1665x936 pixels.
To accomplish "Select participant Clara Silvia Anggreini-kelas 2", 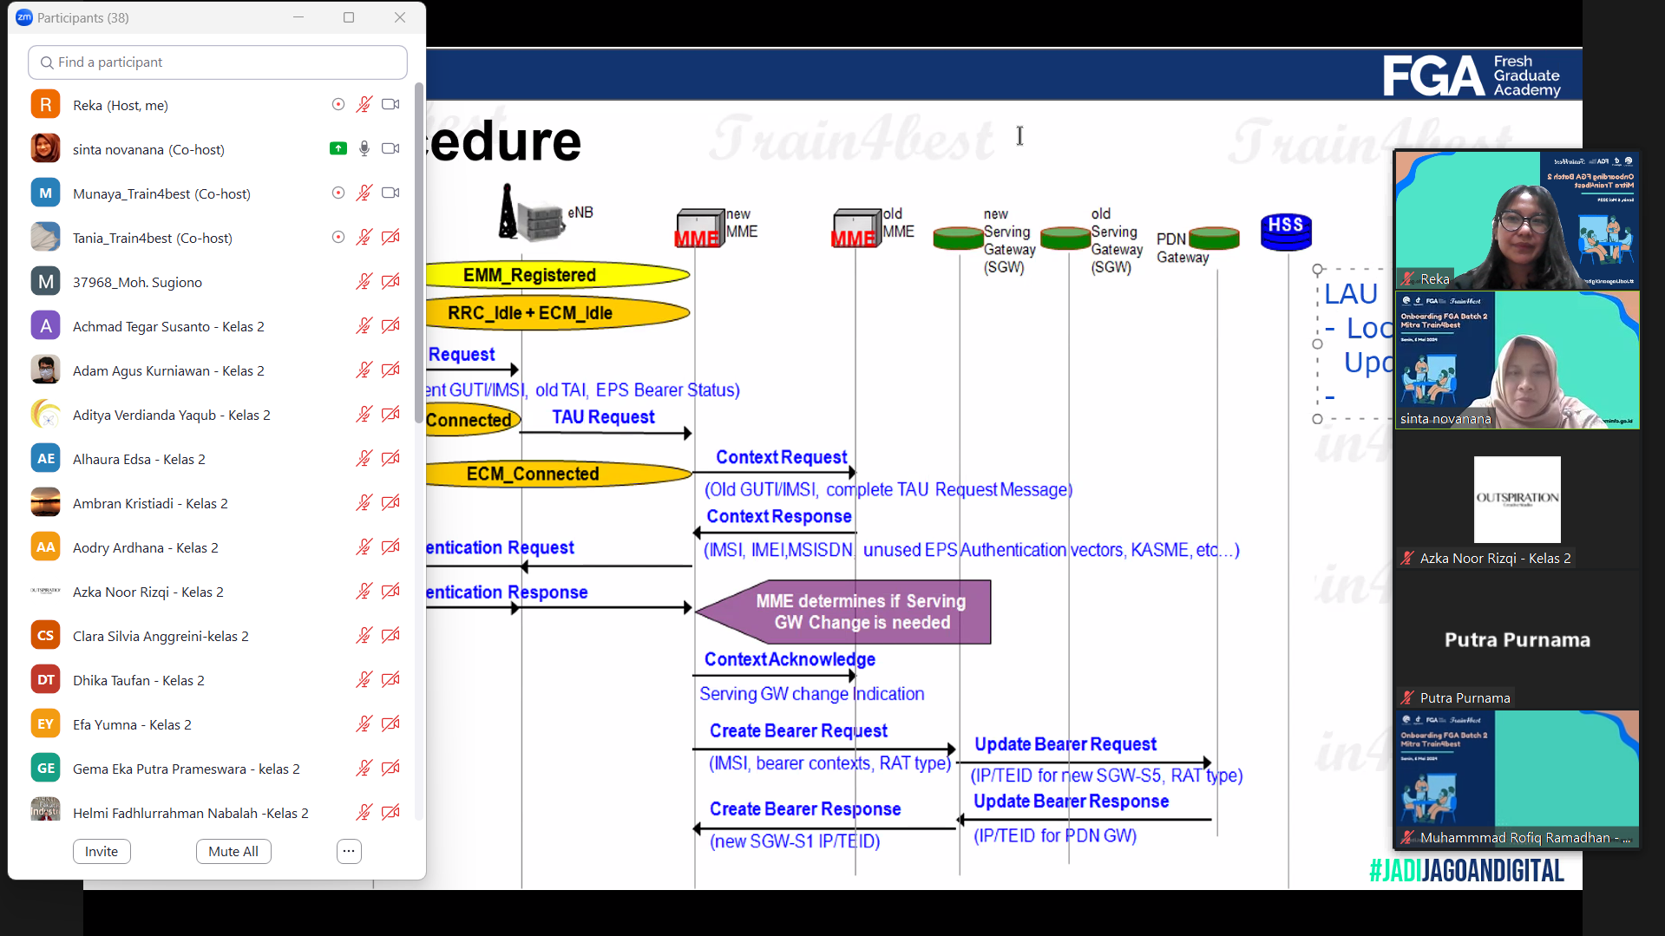I will pyautogui.click(x=161, y=636).
